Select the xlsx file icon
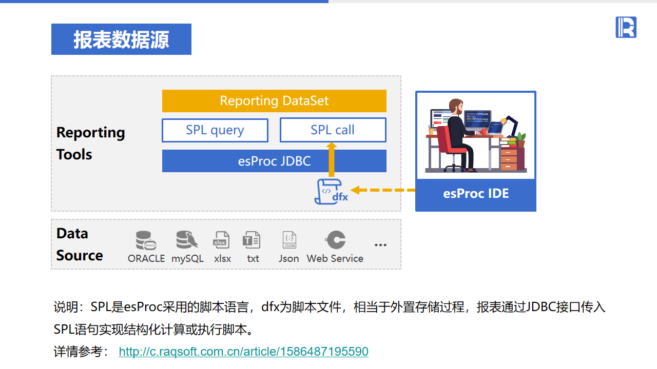Viewport: 657px width, 369px height. (x=221, y=240)
